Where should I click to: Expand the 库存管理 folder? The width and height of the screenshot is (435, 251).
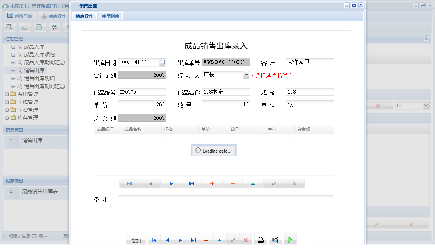(x=7, y=118)
